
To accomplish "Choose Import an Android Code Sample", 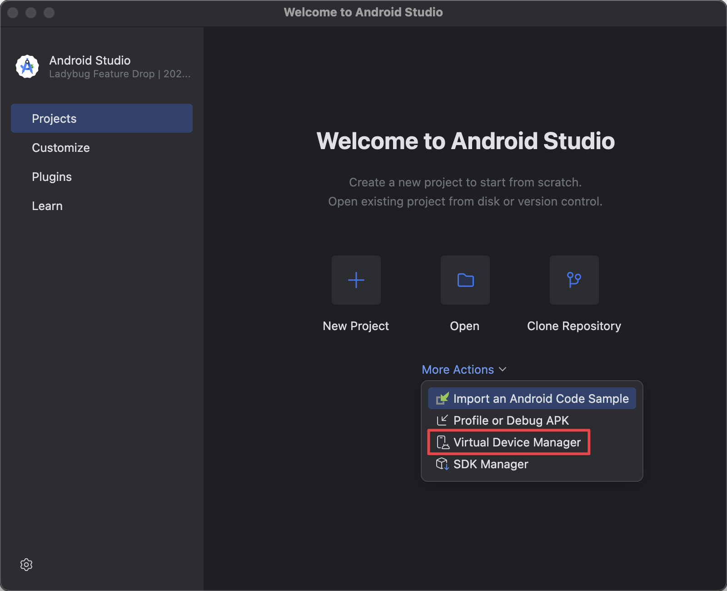I will tap(540, 398).
